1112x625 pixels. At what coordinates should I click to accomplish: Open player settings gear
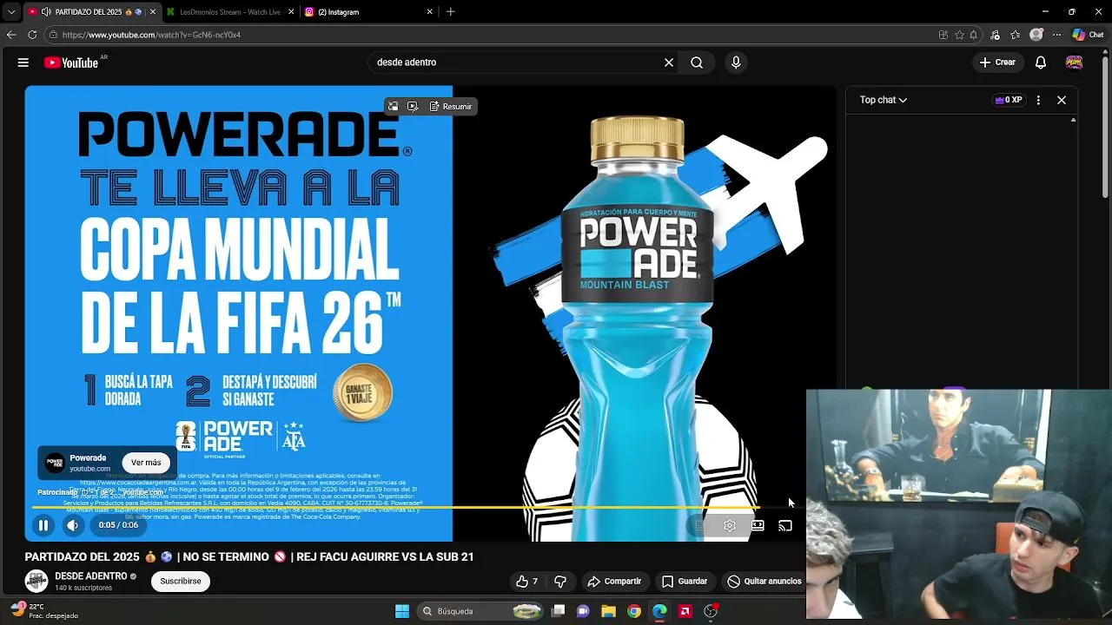pyautogui.click(x=730, y=525)
